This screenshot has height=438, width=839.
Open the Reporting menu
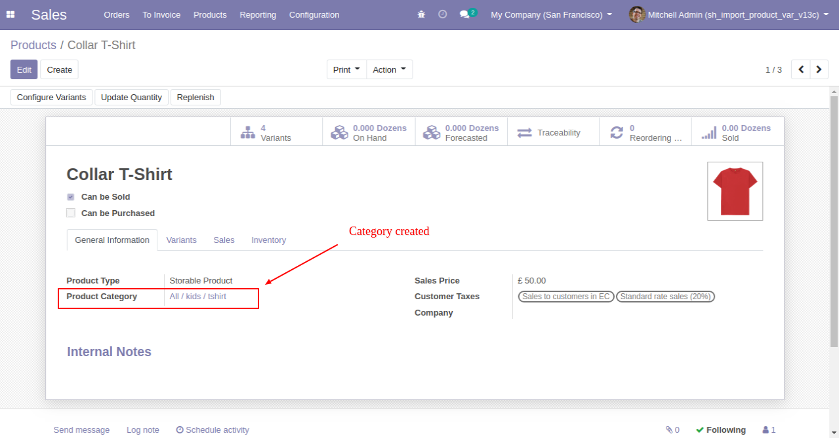click(258, 14)
